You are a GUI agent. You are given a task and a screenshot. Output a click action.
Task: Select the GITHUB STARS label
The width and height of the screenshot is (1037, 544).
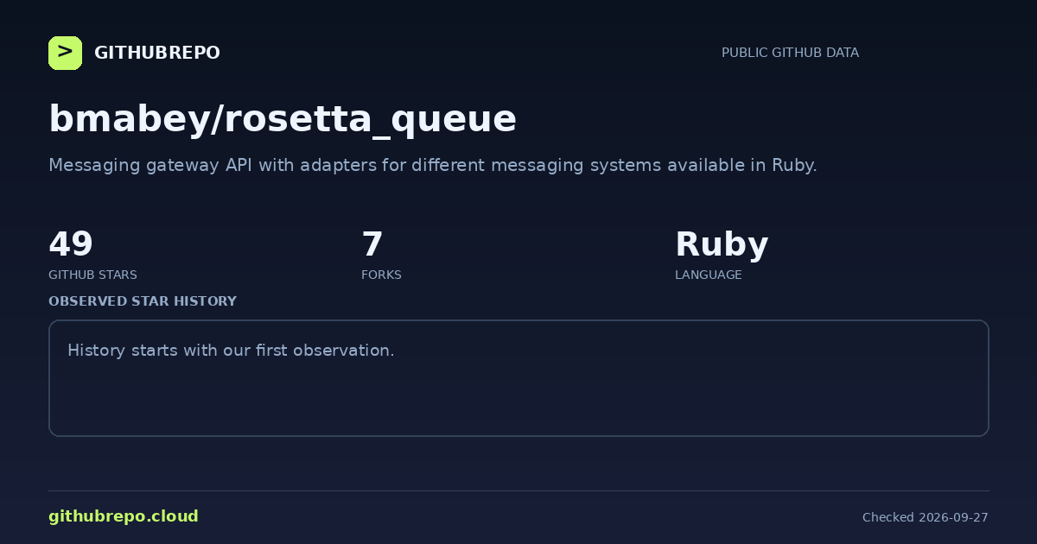pyautogui.click(x=92, y=275)
